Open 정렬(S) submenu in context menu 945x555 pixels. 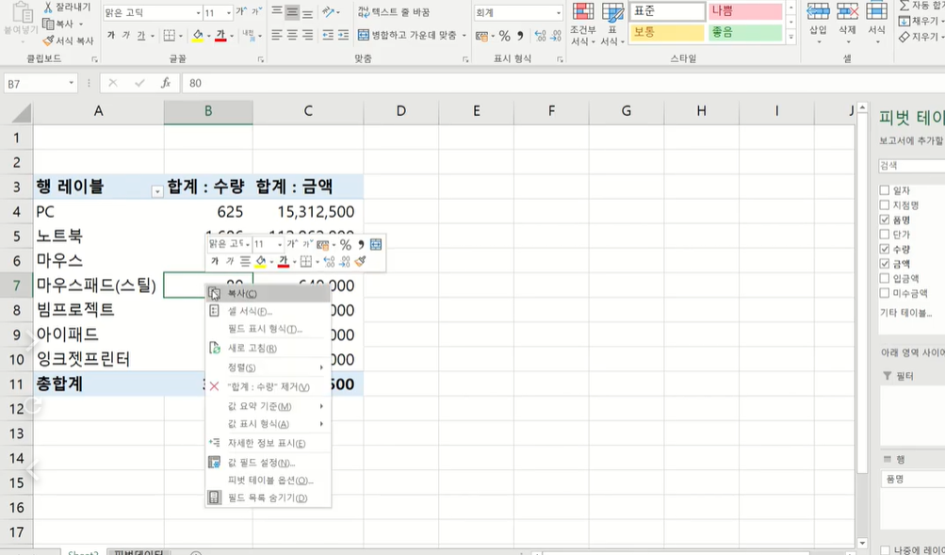(269, 367)
